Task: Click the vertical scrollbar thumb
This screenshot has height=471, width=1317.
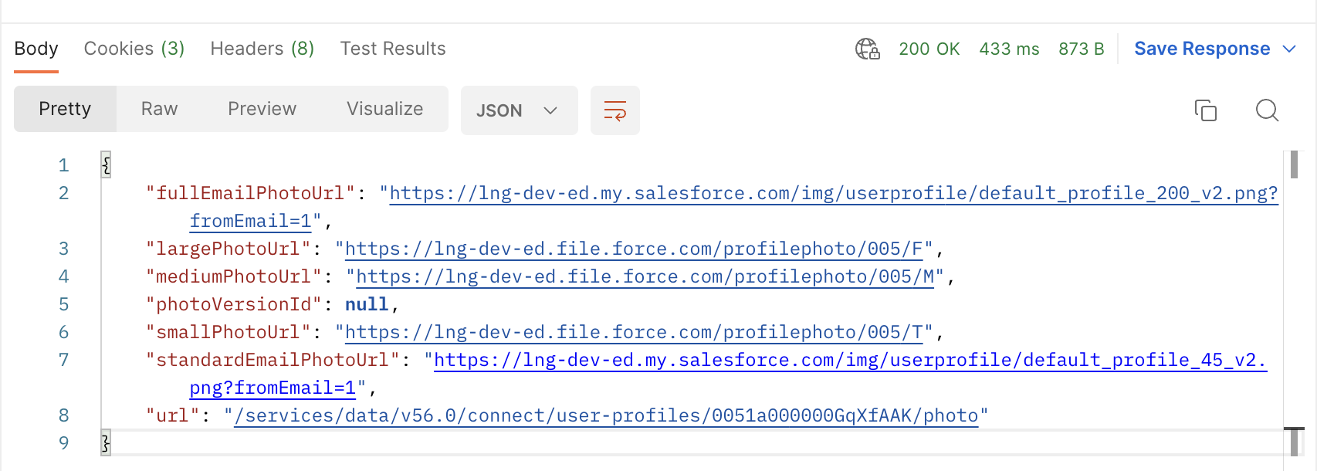Action: click(1294, 164)
